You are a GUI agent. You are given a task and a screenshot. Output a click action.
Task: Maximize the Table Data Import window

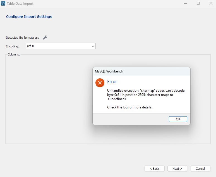(198, 3)
